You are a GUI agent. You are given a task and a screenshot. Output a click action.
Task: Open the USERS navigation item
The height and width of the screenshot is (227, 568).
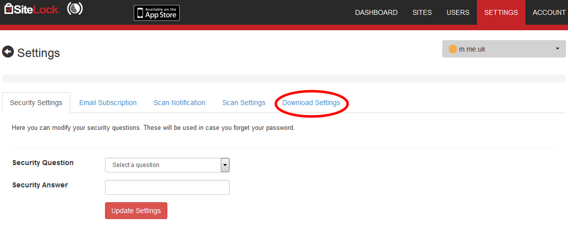(458, 12)
